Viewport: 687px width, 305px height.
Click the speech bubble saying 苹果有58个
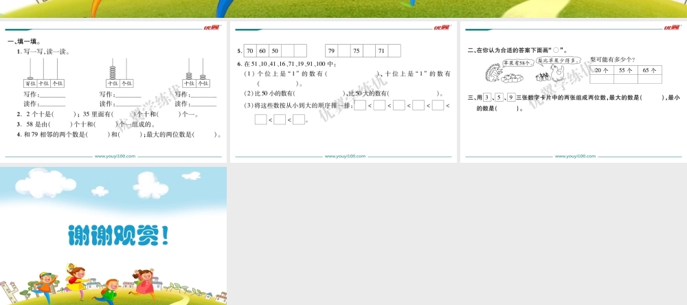pos(519,63)
